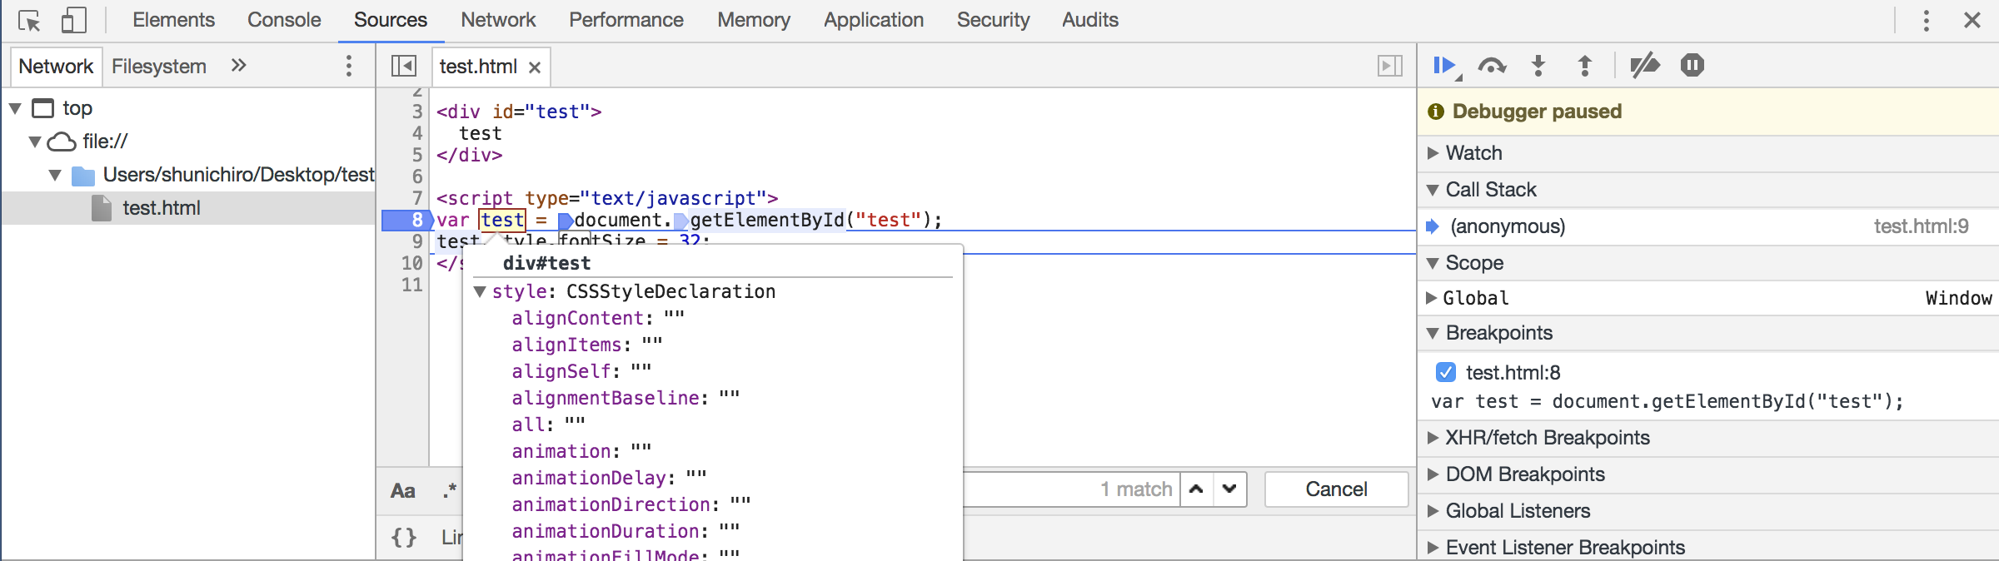The height and width of the screenshot is (561, 1999).
Task: Click line number 9 in gutter
Action: tap(417, 241)
